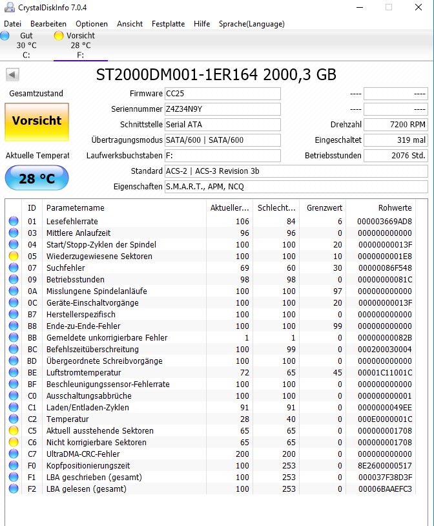Click the Rohwerte column header

coord(381,207)
